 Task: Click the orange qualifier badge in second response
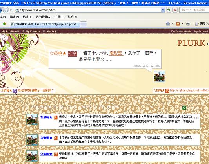pyautogui.click(x=56, y=138)
